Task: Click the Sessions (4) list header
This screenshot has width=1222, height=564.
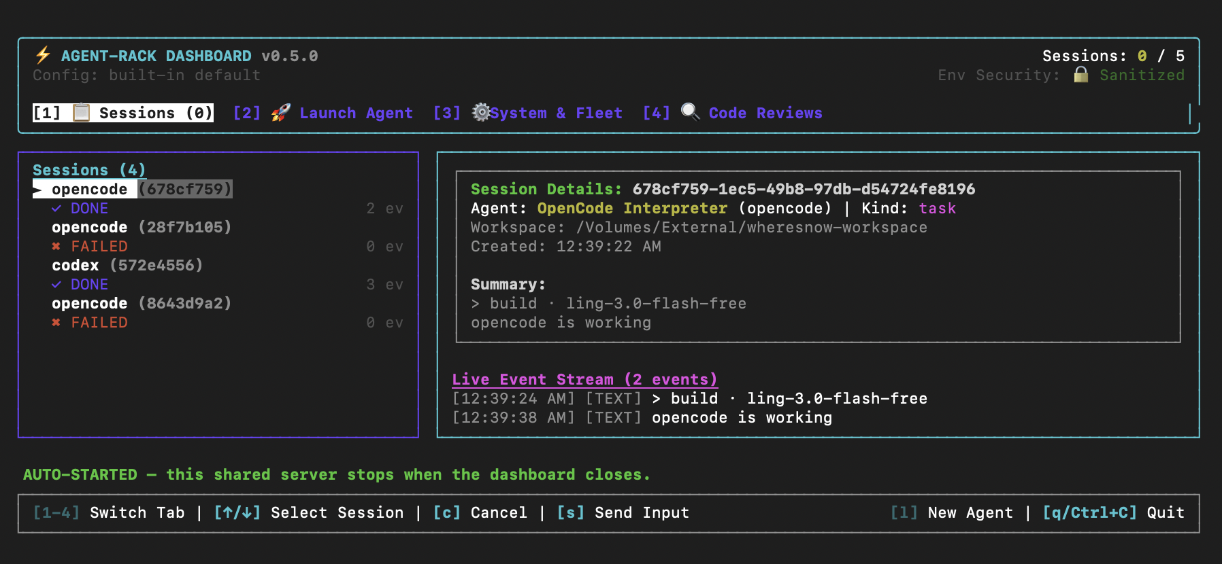Action: point(89,170)
